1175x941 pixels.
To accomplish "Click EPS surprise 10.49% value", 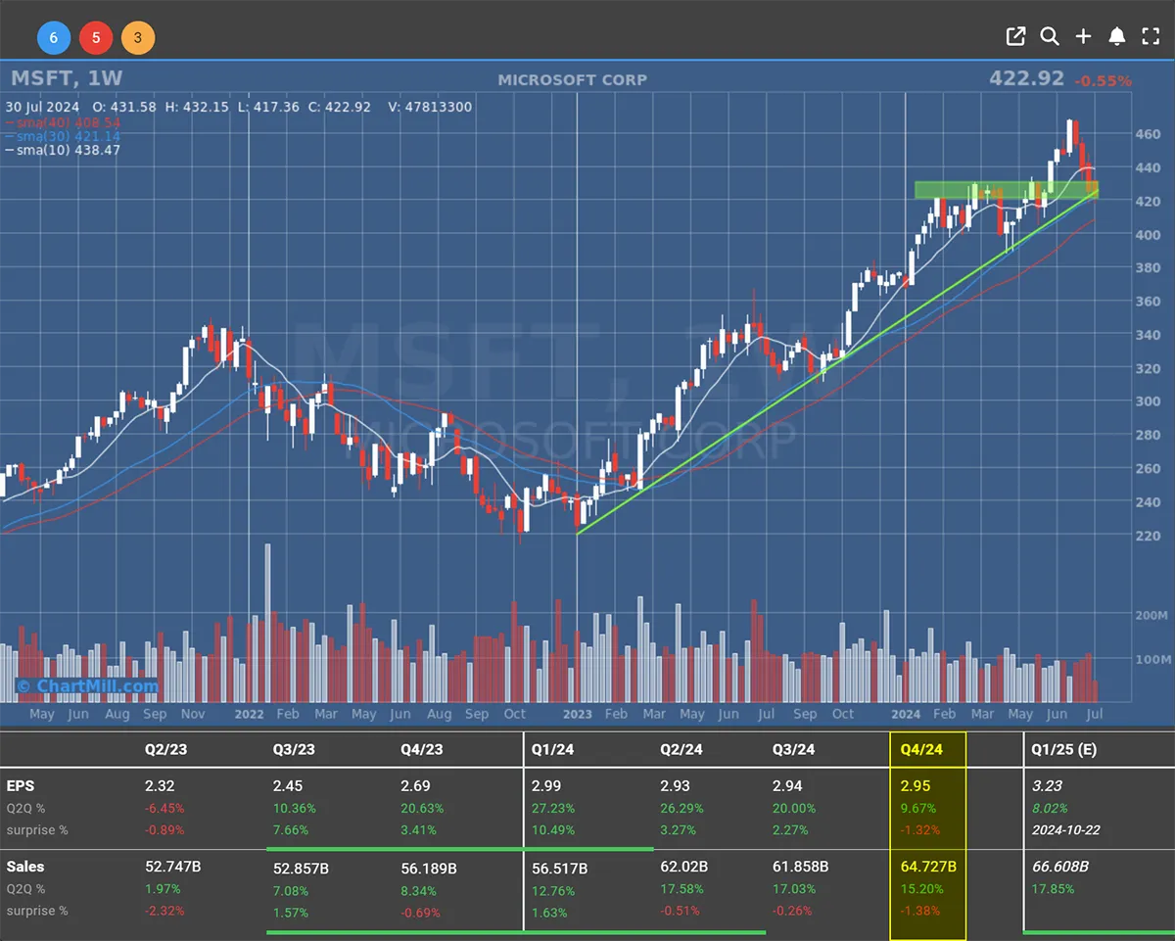I will coord(553,830).
